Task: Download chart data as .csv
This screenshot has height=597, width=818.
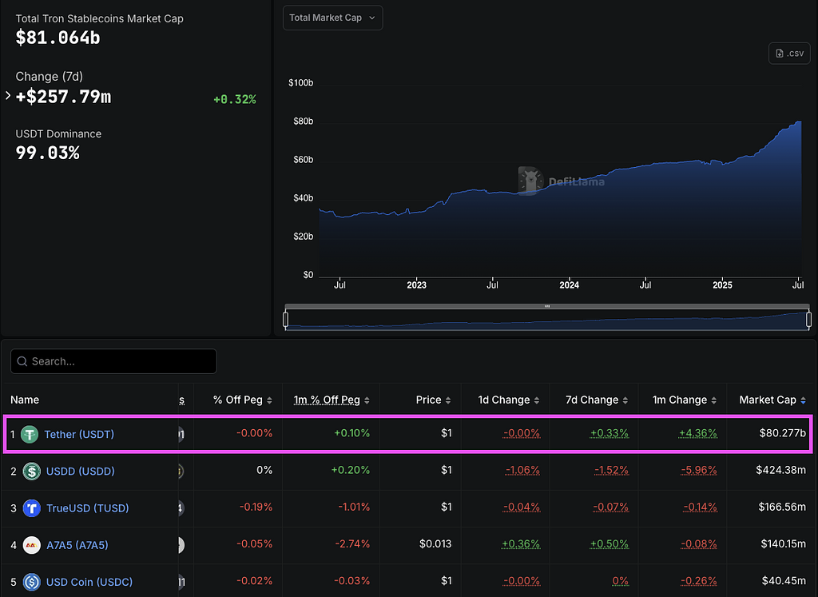Action: click(789, 54)
